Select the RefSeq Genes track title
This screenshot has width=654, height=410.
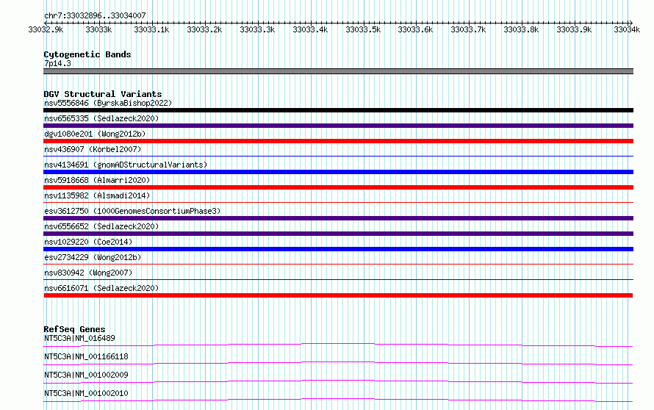pos(74,329)
